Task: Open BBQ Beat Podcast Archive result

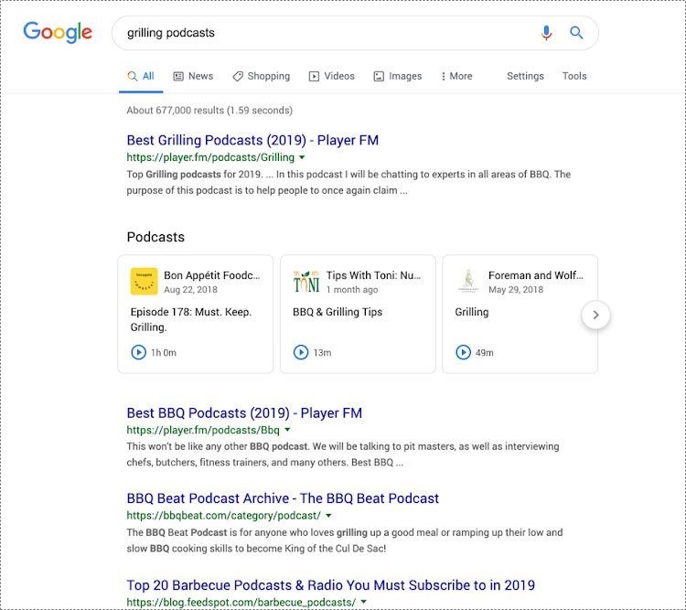Action: (x=283, y=498)
